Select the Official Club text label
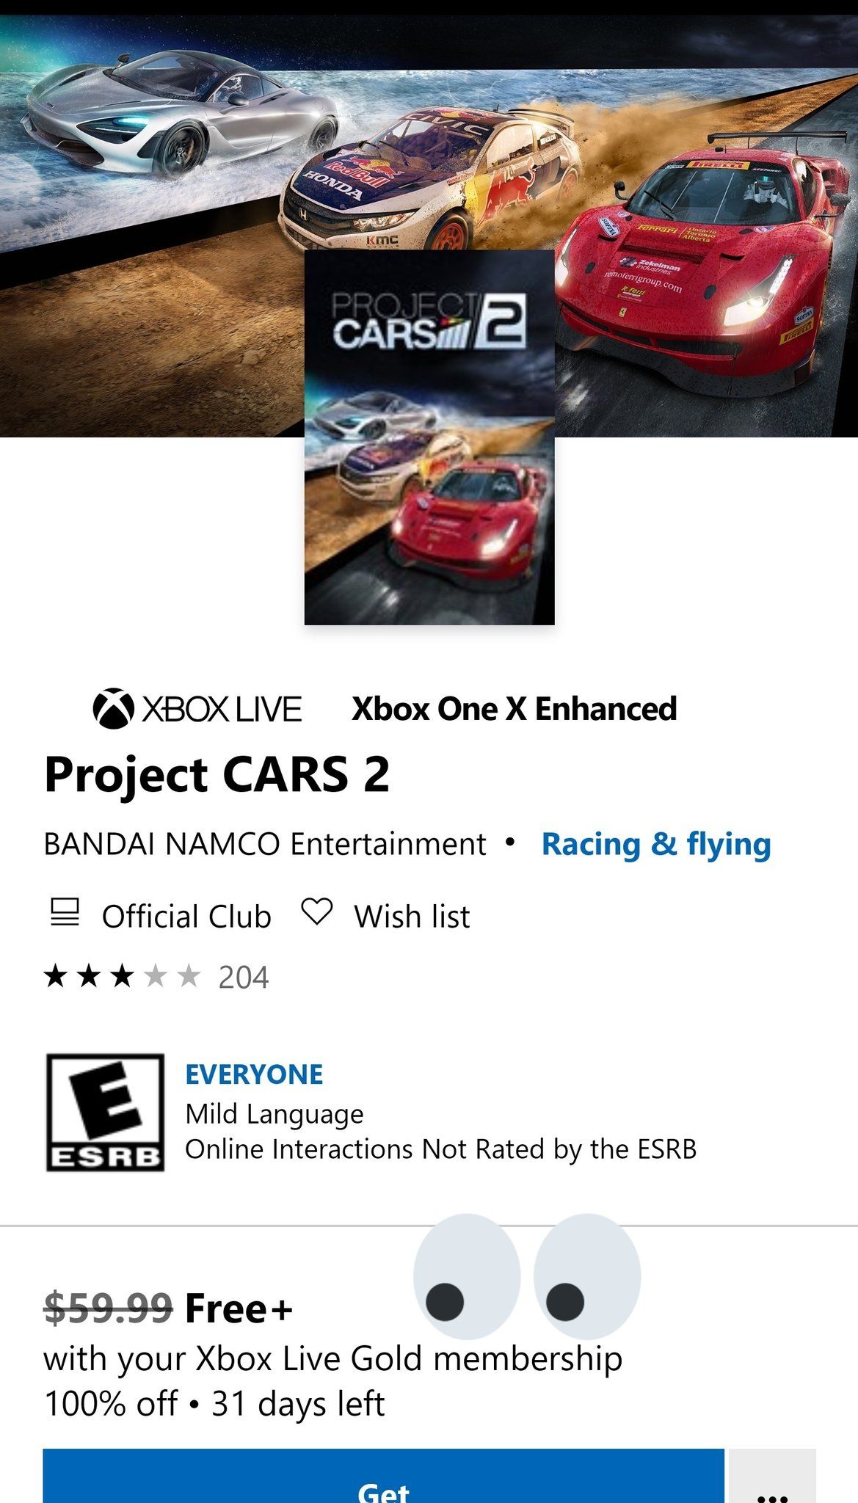This screenshot has height=1503, width=858. click(x=186, y=917)
